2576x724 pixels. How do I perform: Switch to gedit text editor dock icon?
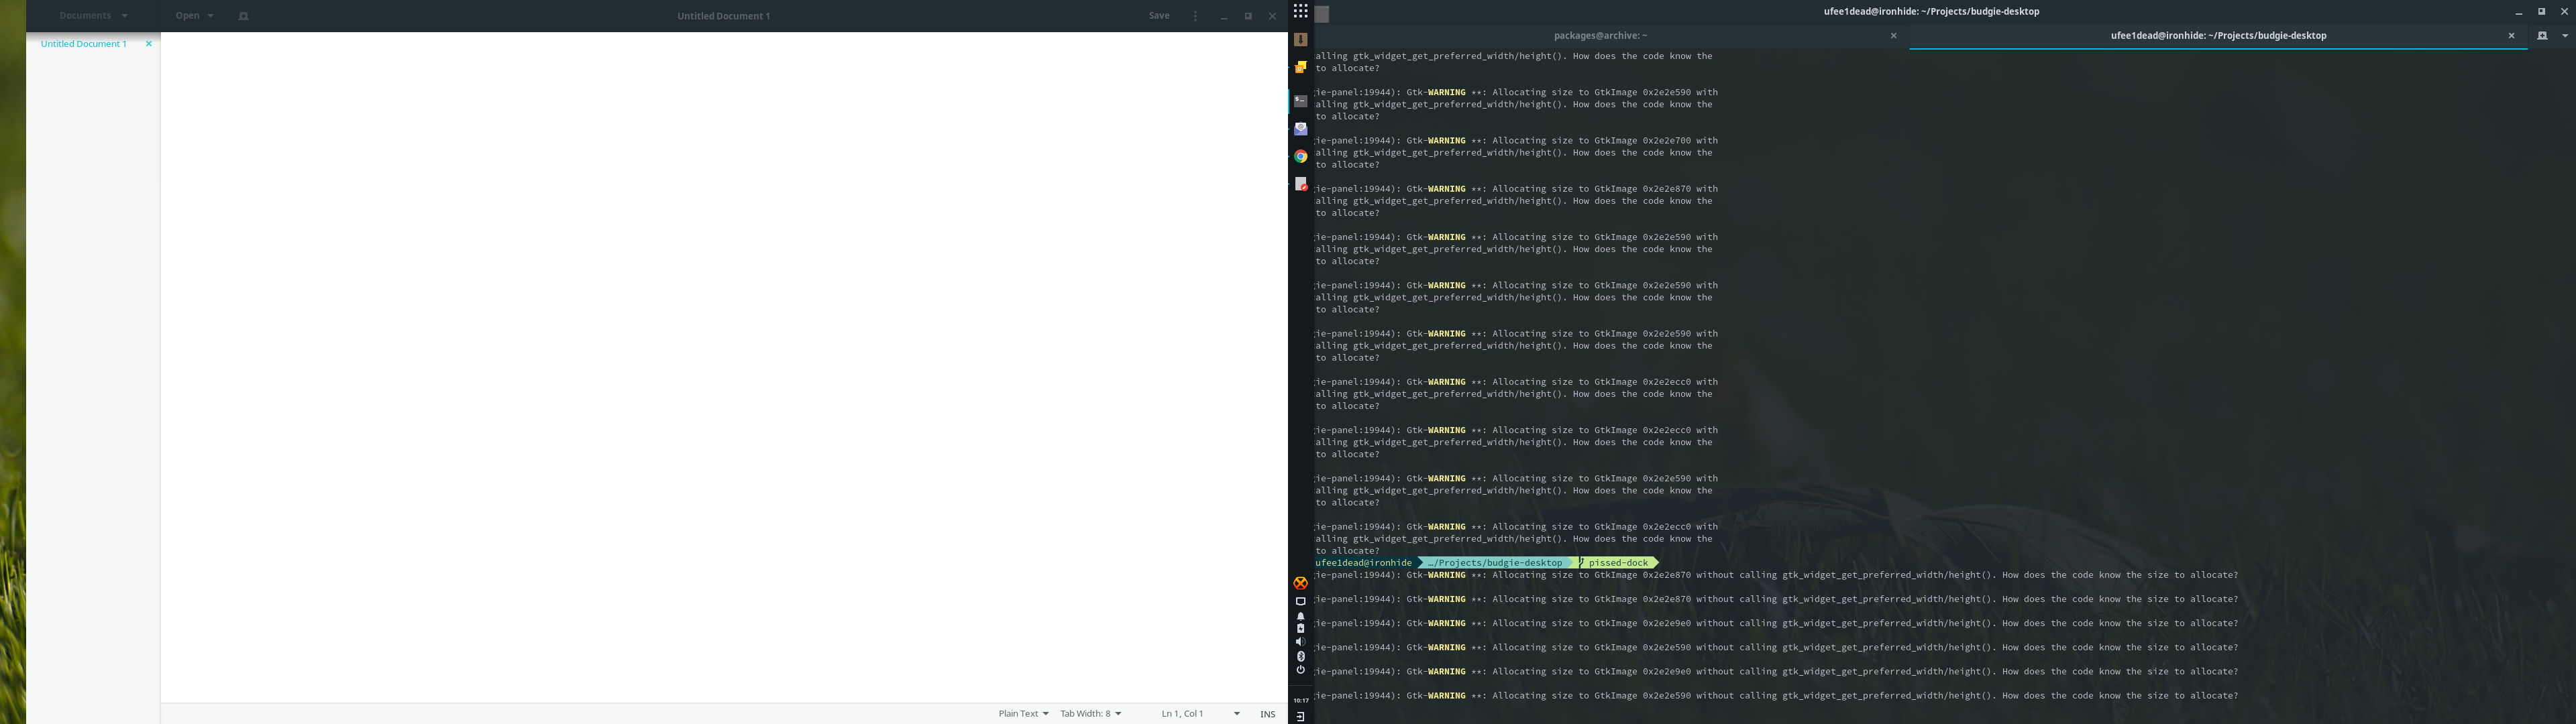(x=1301, y=184)
